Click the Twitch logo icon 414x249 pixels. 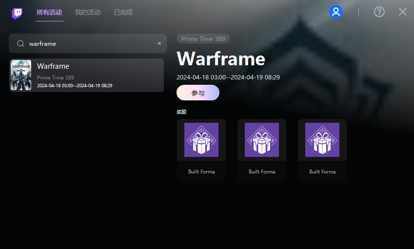(17, 13)
